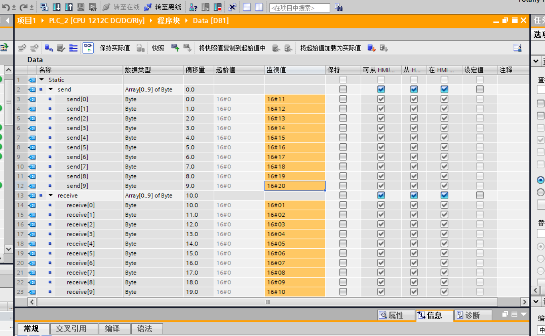Image resolution: width=545 pixels, height=336 pixels.
Task: Toggle HMI accessible checkbox for send array
Action: (381, 89)
